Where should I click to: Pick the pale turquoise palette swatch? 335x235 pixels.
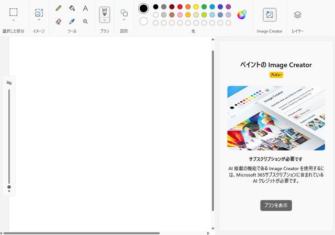point(212,15)
